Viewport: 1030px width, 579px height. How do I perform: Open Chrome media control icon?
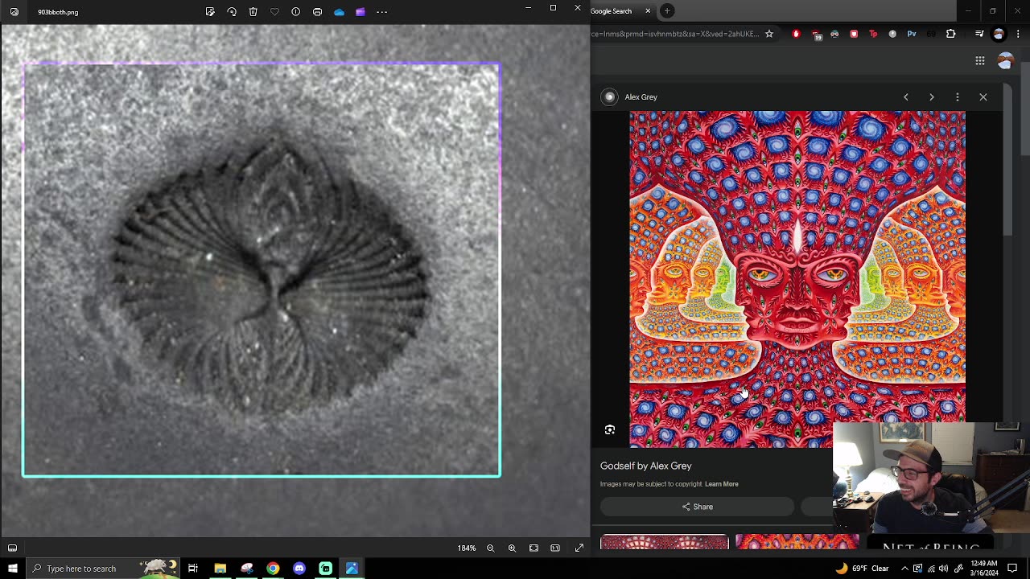click(979, 34)
